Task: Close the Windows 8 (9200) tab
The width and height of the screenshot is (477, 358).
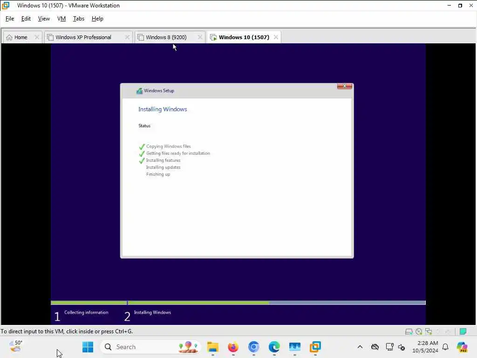Action: point(200,37)
